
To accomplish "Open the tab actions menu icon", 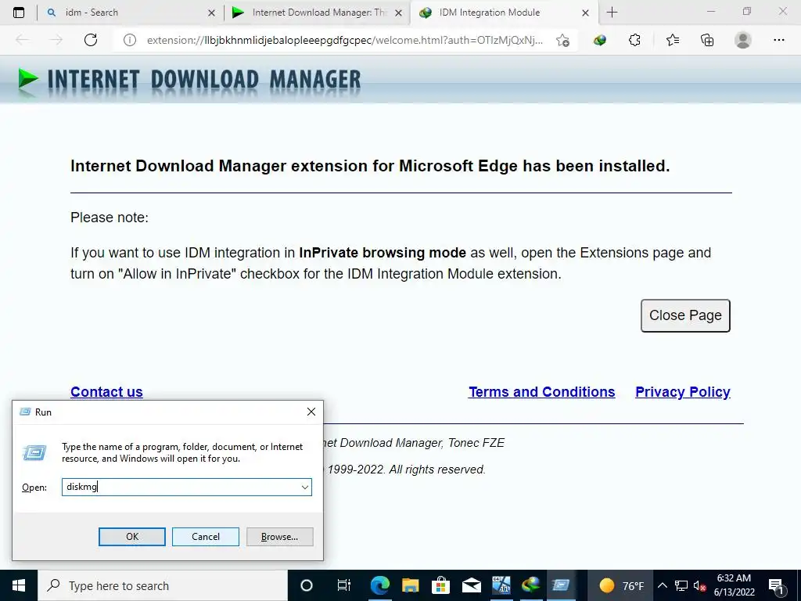I will (19, 13).
